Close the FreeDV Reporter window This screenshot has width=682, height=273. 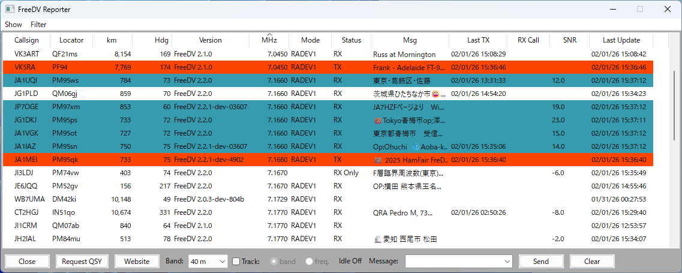pyautogui.click(x=666, y=9)
